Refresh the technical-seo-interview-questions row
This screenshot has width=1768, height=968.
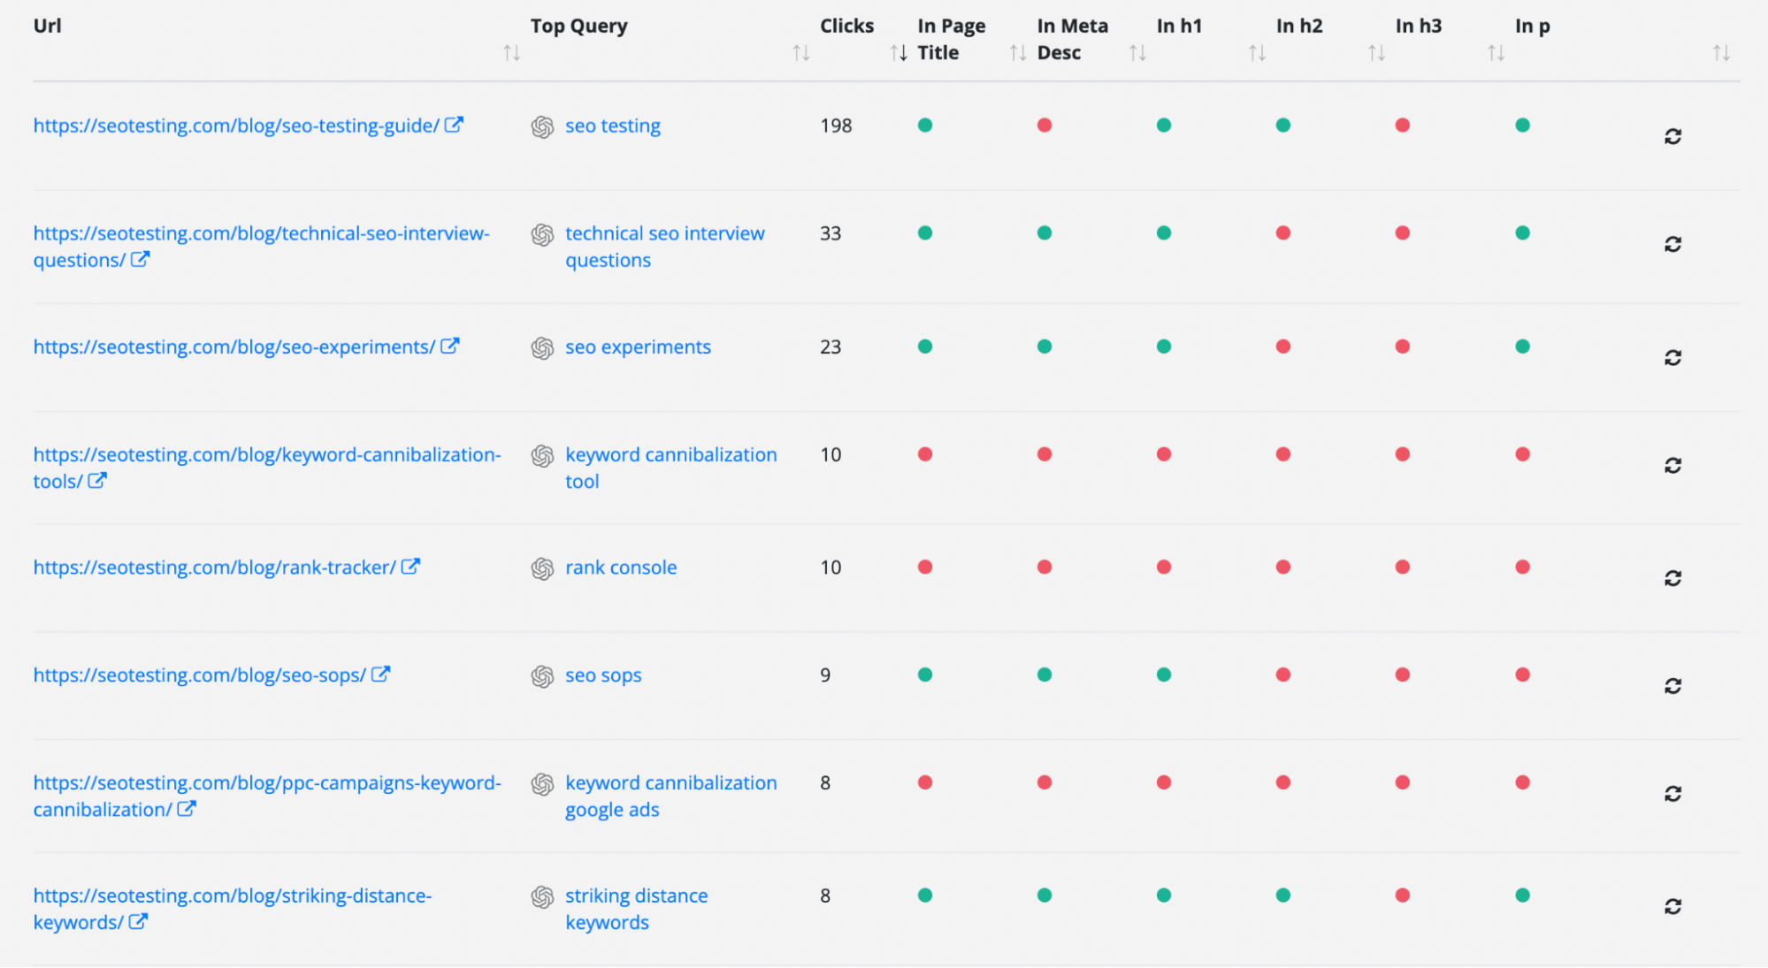pos(1672,244)
